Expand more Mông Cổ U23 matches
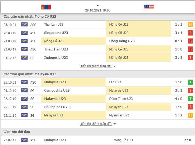Viewport: 195px width, 145px height. click(x=96, y=66)
